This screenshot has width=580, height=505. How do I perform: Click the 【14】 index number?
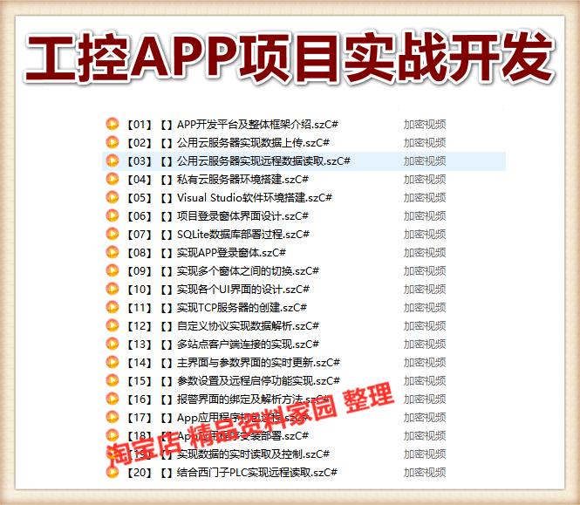coord(139,362)
